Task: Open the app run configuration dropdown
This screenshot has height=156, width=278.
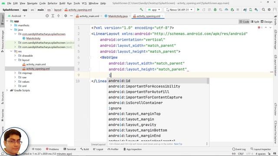Action: 154,10
